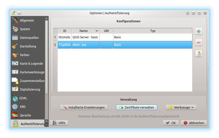The height and width of the screenshot is (138, 219).
Task: Switch to the Sprache options tab
Action: pyautogui.click(x=25, y=115)
